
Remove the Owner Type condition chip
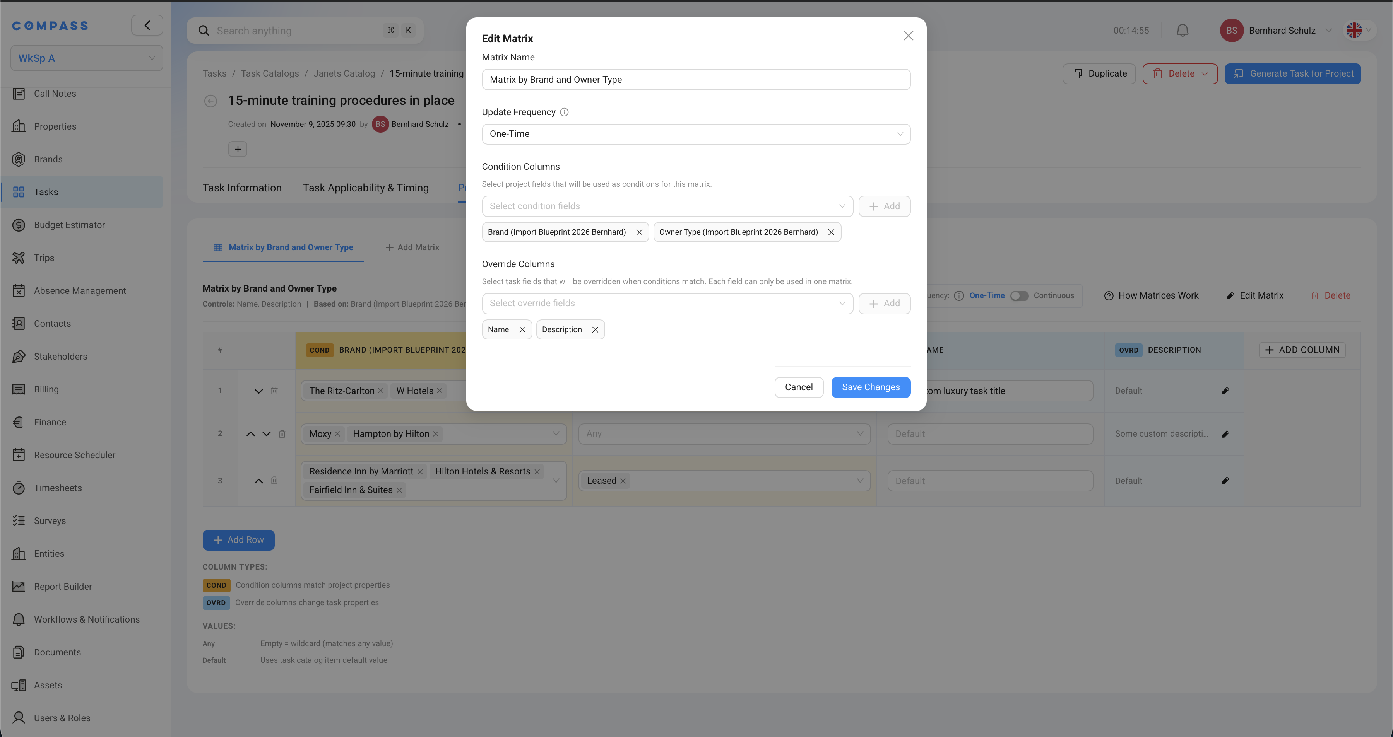coord(831,232)
